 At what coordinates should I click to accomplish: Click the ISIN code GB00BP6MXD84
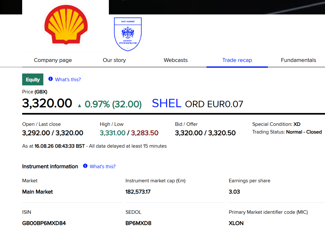(x=44, y=223)
